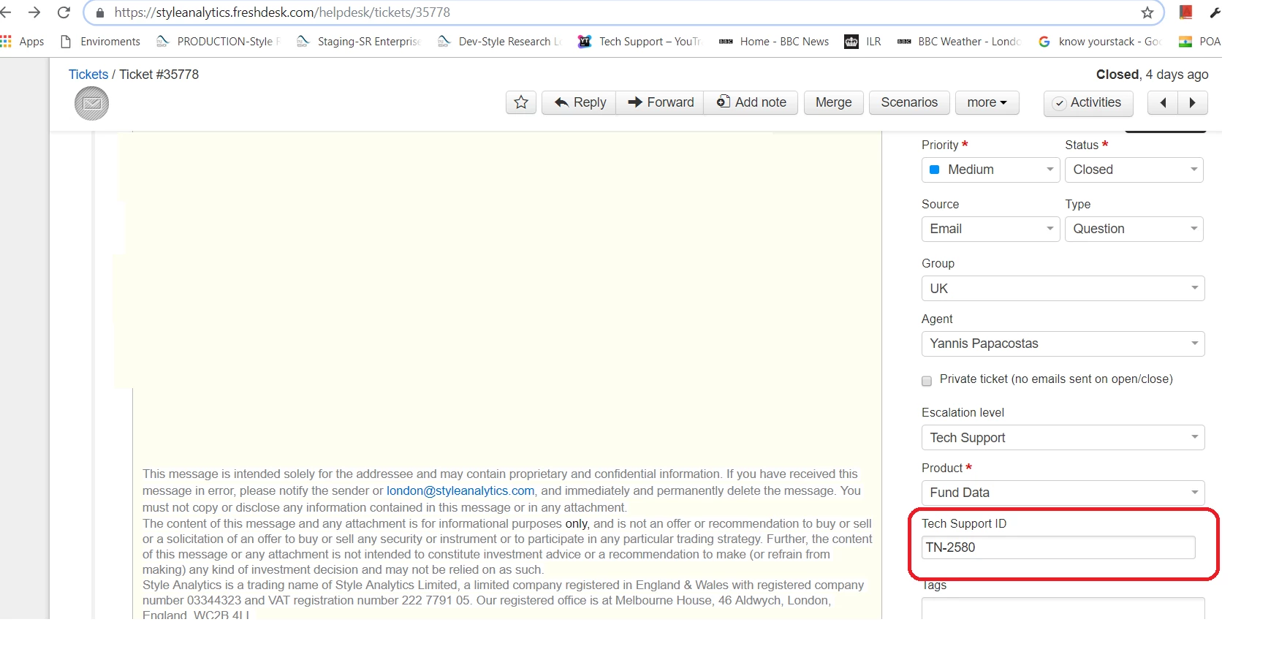Open the Status dropdown showing Closed
Image resolution: width=1279 pixels, height=660 pixels.
pyautogui.click(x=1134, y=170)
